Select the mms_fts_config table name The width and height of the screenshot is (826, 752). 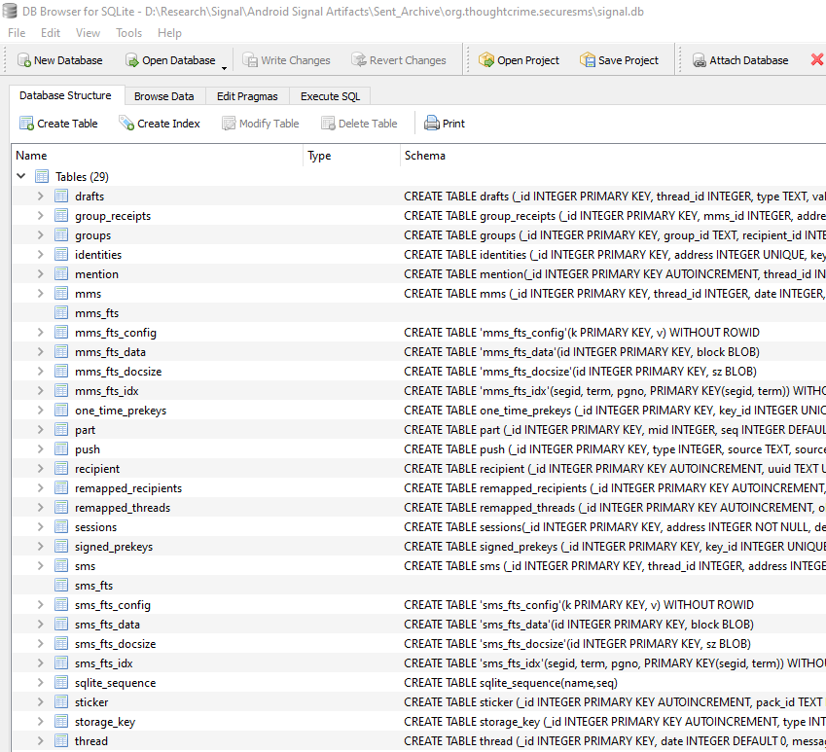click(x=116, y=333)
